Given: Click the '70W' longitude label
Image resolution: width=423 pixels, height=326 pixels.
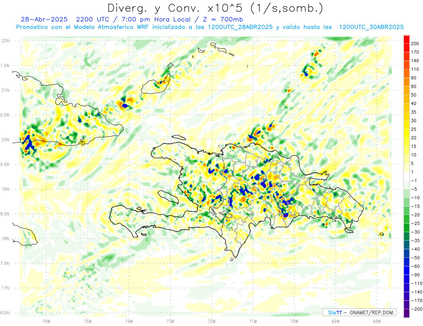Looking at the screenshot, I should [294, 321].
